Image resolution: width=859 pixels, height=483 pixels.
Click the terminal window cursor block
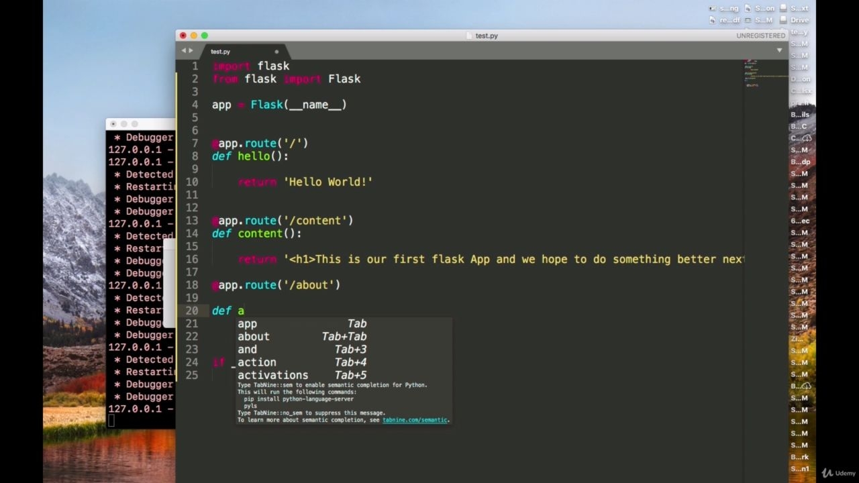click(x=111, y=421)
